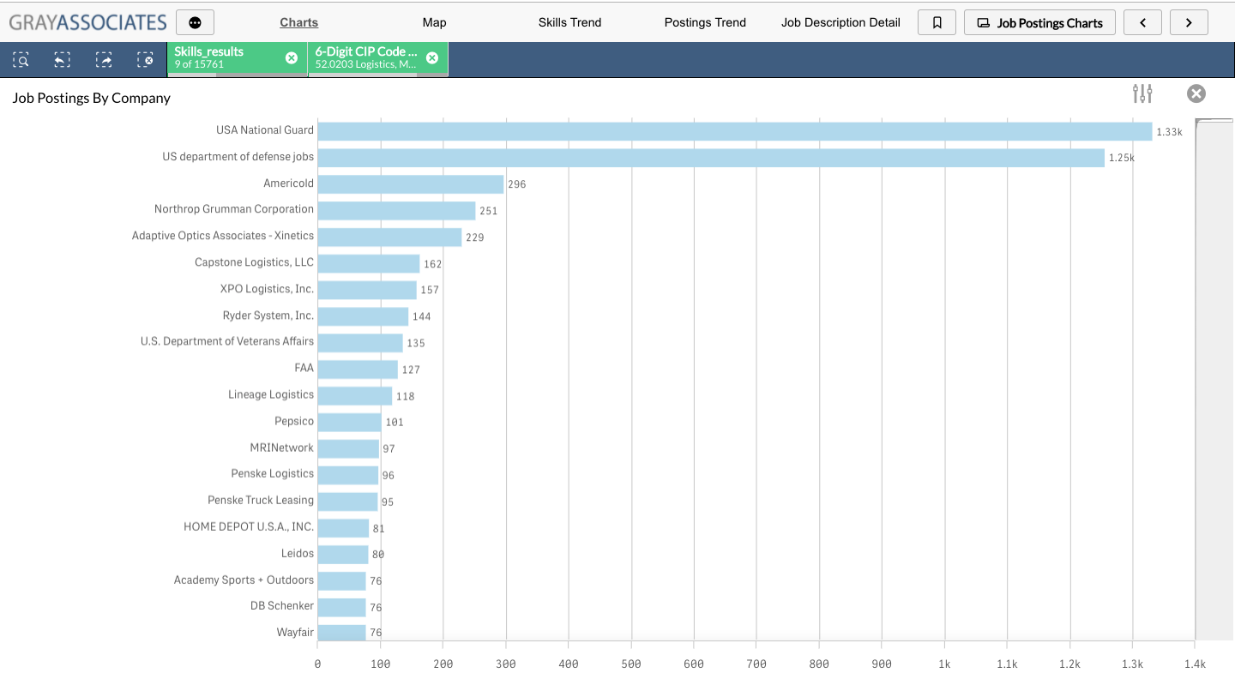Click the Wayfair label
1235x679 pixels.
(x=295, y=632)
